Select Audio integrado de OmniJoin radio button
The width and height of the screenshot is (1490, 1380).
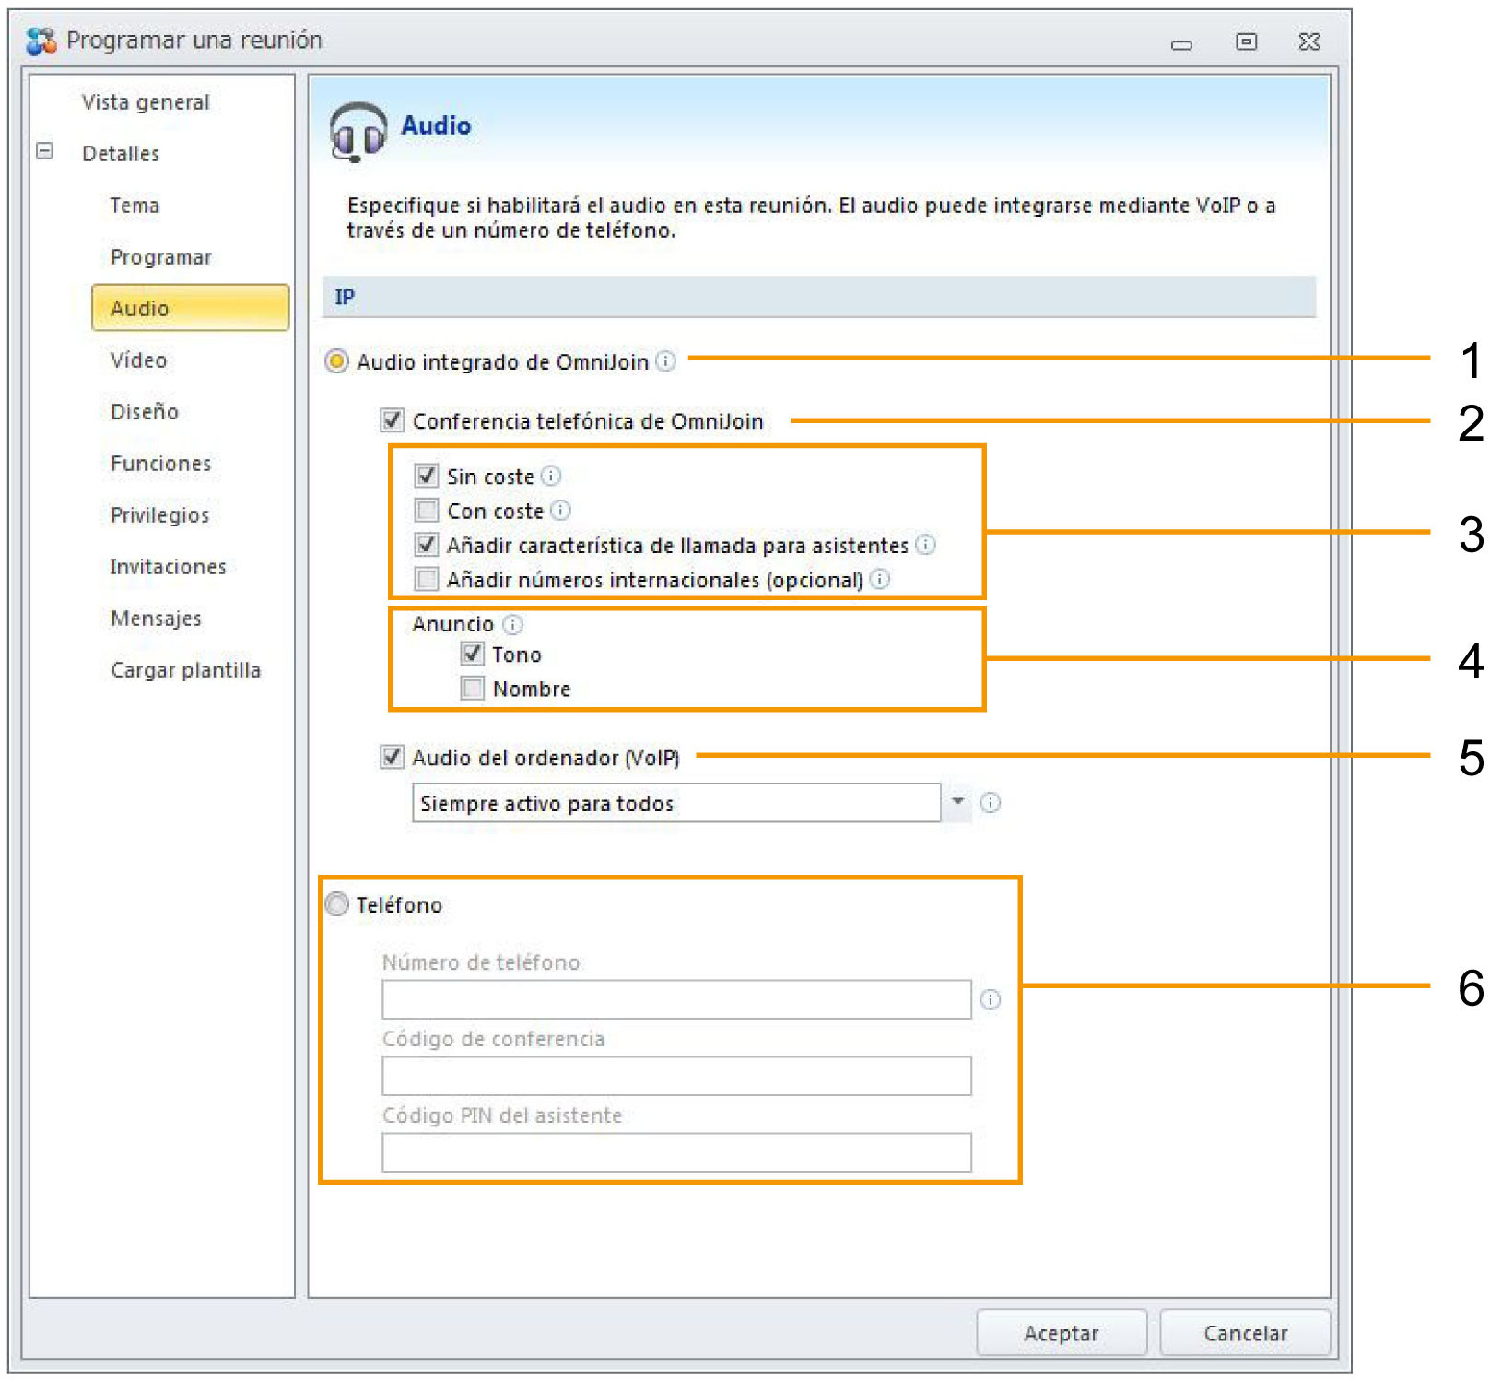pos(337,361)
